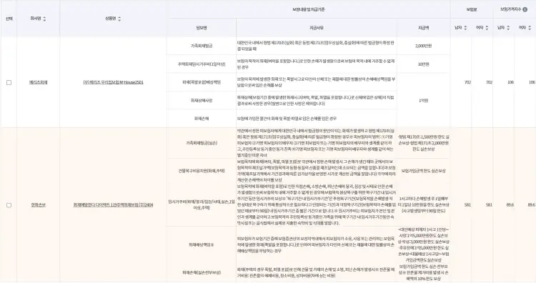Select the 화재손해(실손전부보상) coverage cell

(x=202, y=273)
